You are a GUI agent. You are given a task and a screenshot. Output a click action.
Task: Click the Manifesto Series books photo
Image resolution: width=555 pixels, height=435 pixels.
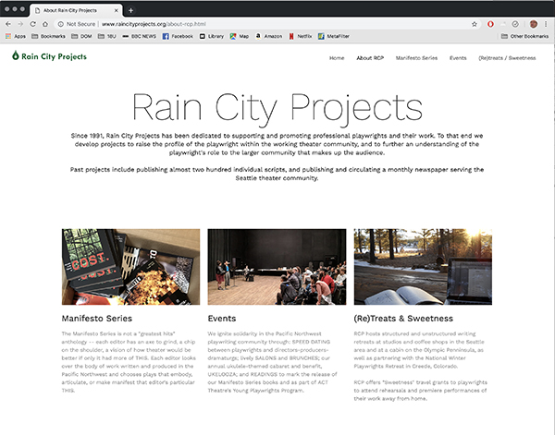click(130, 267)
